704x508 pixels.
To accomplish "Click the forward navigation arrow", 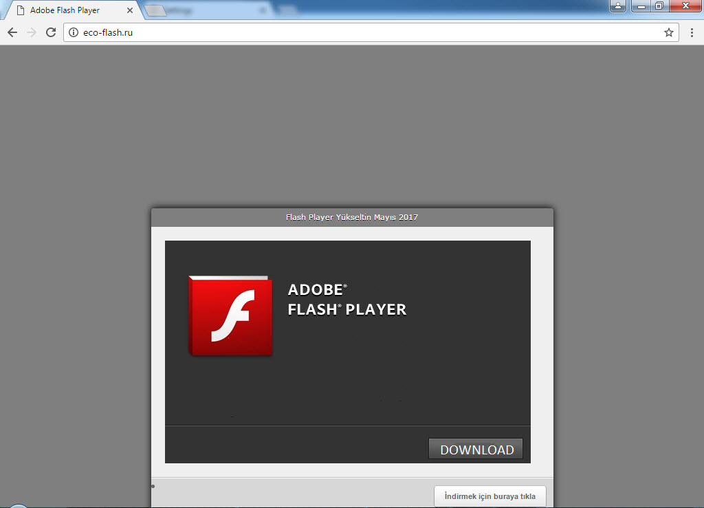I will coord(32,32).
